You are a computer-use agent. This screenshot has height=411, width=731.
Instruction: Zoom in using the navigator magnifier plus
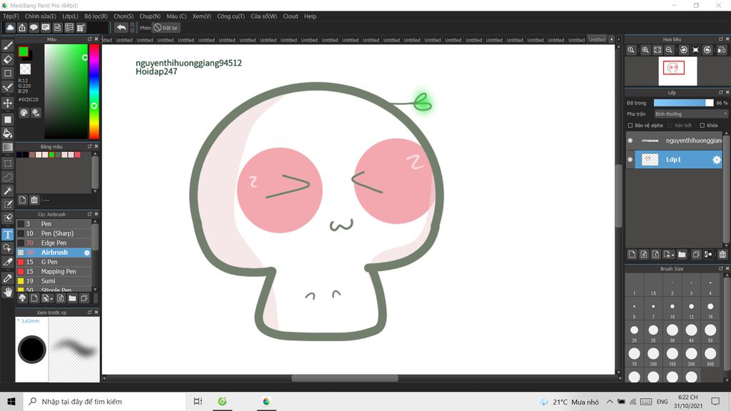tap(645, 50)
